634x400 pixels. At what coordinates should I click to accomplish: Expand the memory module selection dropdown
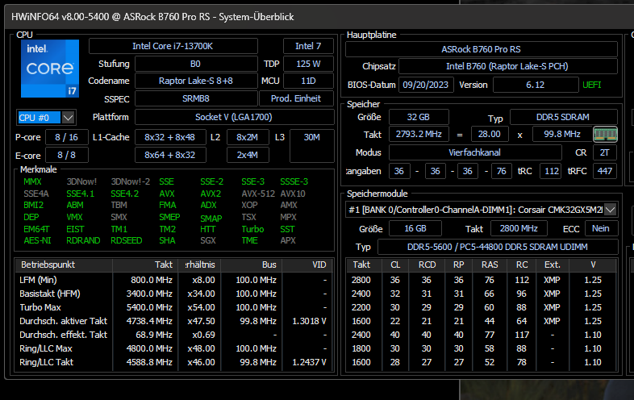click(610, 210)
